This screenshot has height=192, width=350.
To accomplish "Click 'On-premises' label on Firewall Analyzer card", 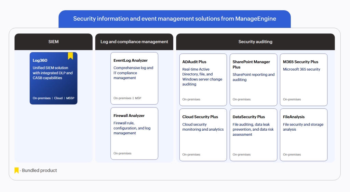I will click(x=122, y=153).
